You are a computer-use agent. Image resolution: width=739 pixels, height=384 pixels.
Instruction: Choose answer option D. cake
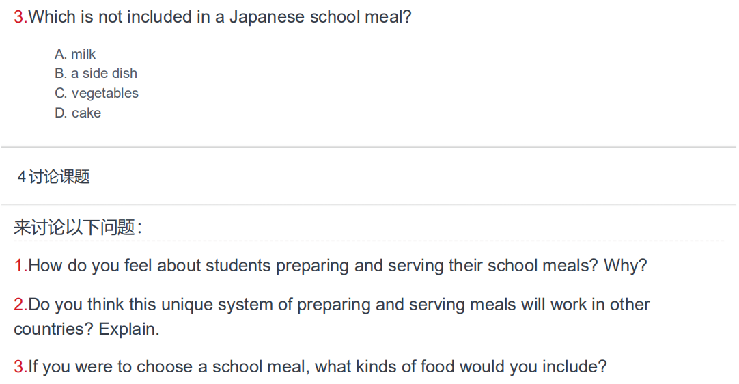78,113
